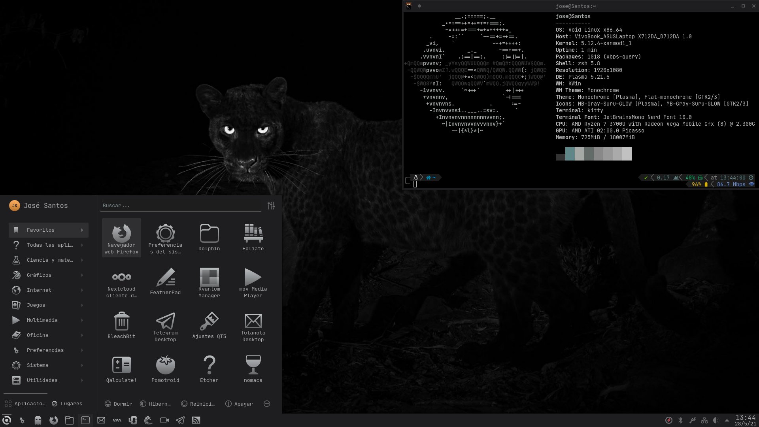
Task: Expand the Multimedia category submenu
Action: coord(48,320)
